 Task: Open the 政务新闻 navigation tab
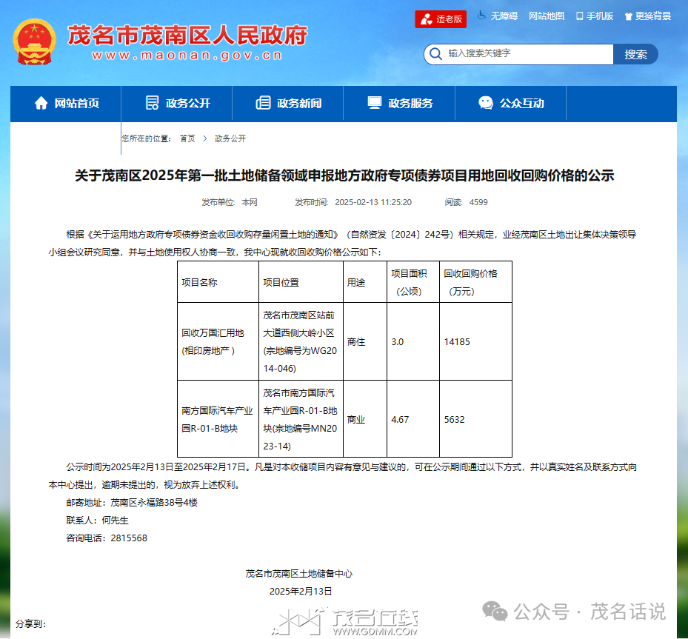click(x=299, y=104)
